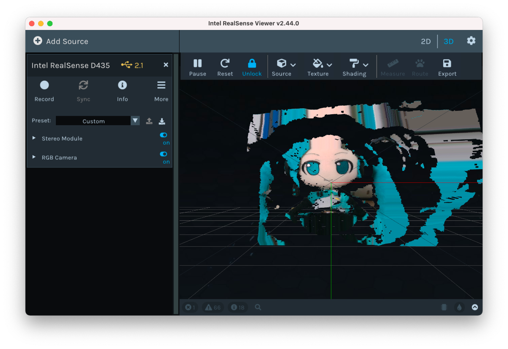Click the droplet icon in status bar
The height and width of the screenshot is (349, 508).
click(459, 308)
